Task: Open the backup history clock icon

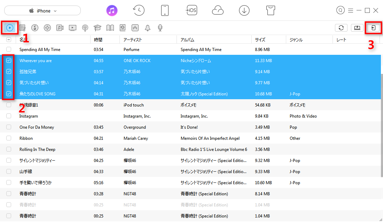Action: [x=139, y=10]
